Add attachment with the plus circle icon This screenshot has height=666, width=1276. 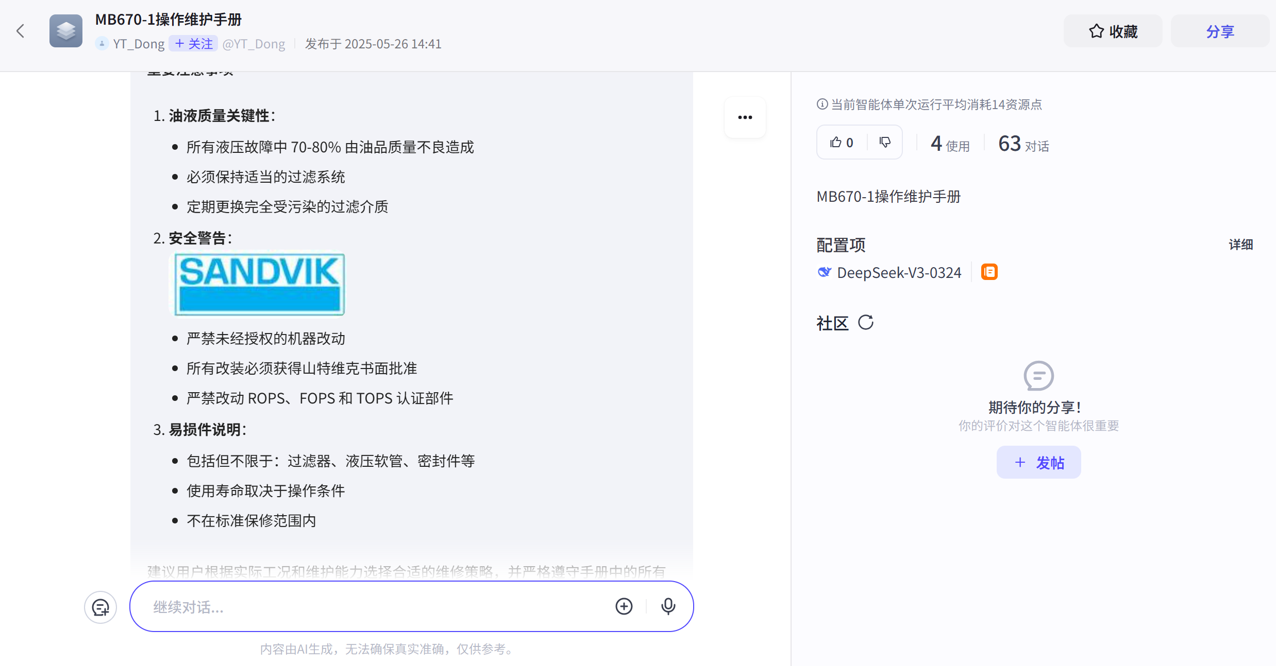(624, 606)
